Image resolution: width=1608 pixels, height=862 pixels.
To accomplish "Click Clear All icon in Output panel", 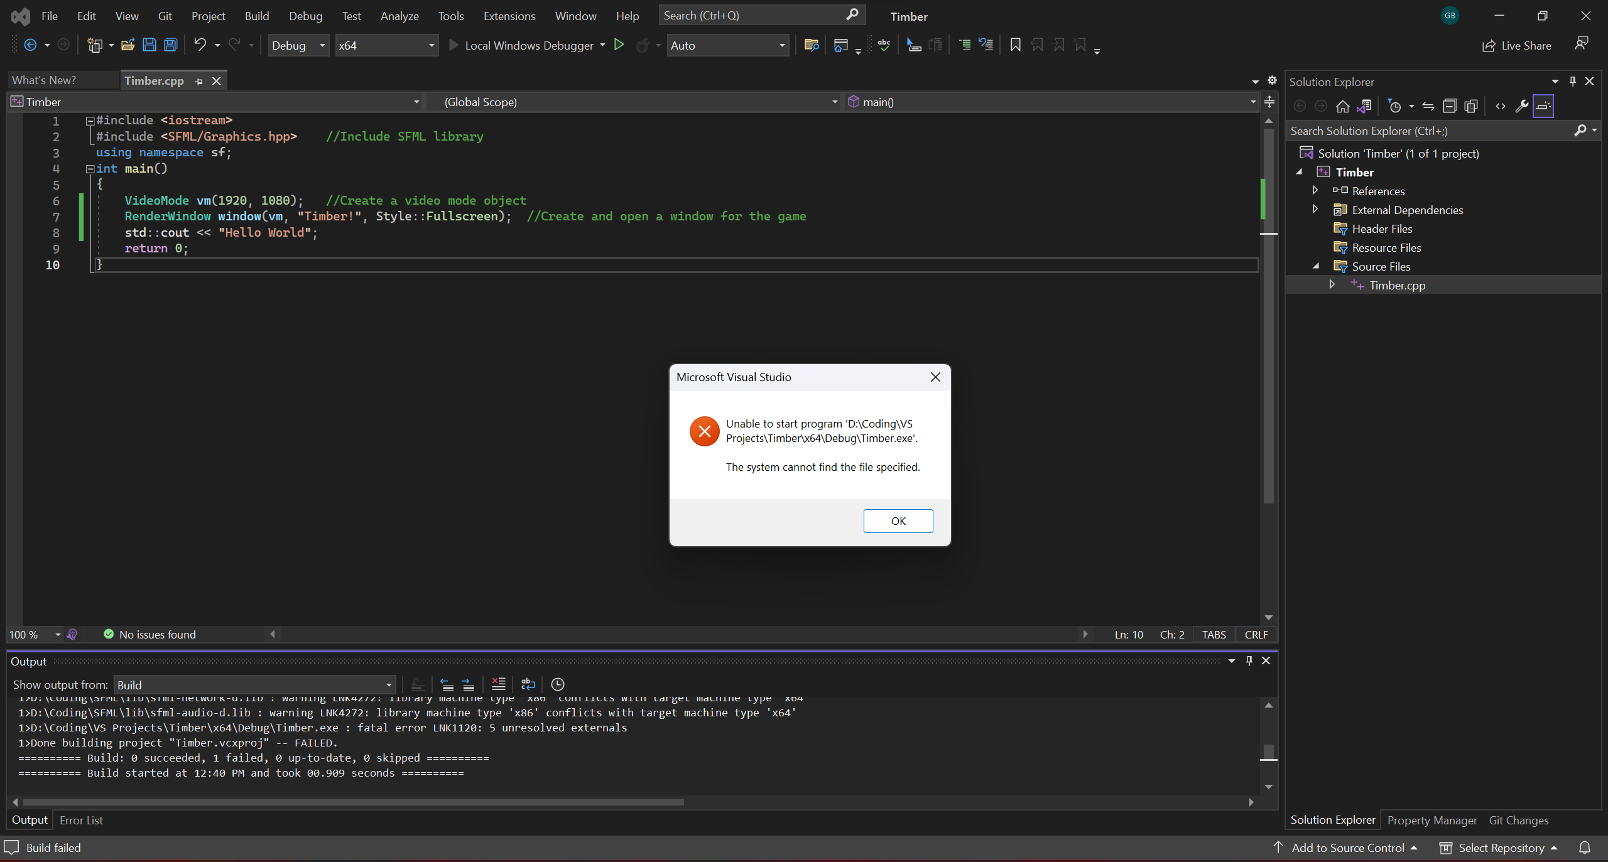I will [498, 684].
